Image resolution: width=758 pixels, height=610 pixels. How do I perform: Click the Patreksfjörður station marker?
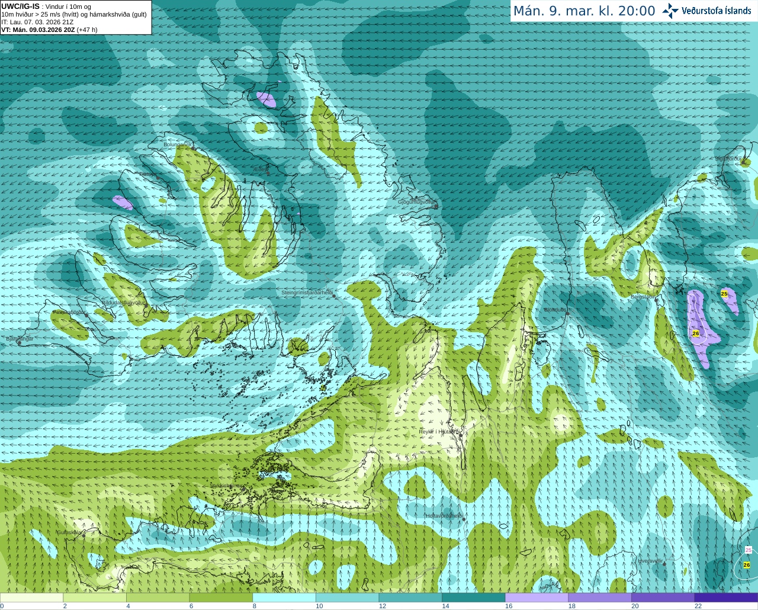tap(87, 315)
